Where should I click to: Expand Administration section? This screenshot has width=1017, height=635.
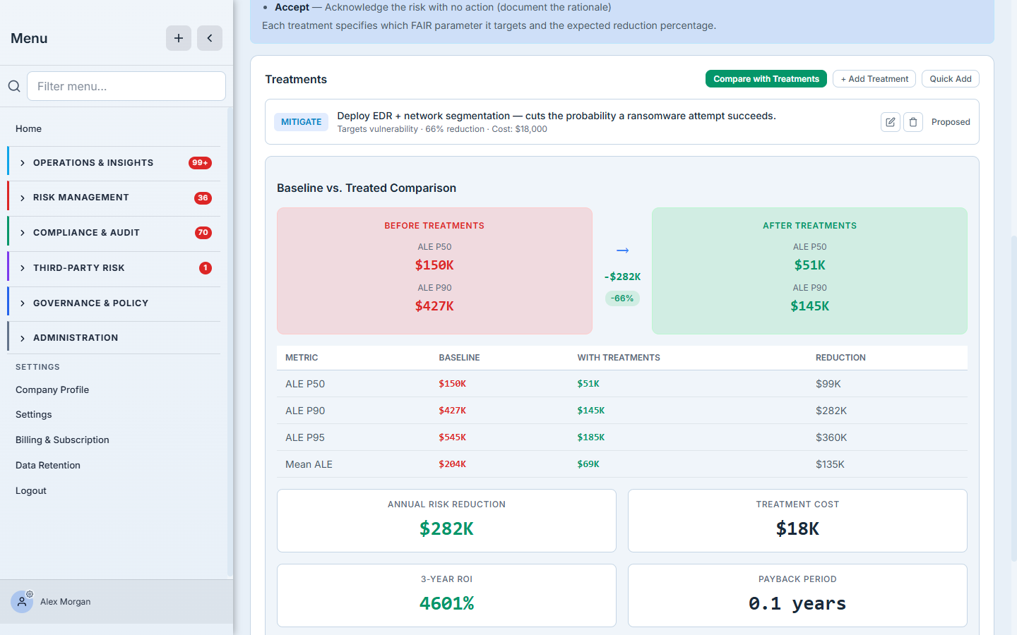(x=114, y=338)
